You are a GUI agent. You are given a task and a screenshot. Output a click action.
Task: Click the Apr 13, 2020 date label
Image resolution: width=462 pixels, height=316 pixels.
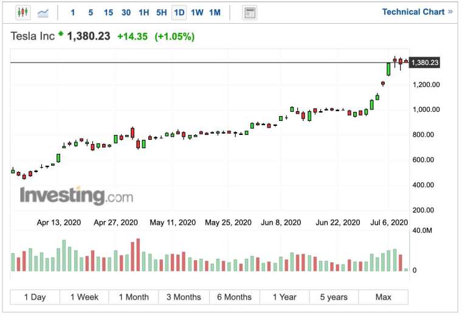click(59, 222)
